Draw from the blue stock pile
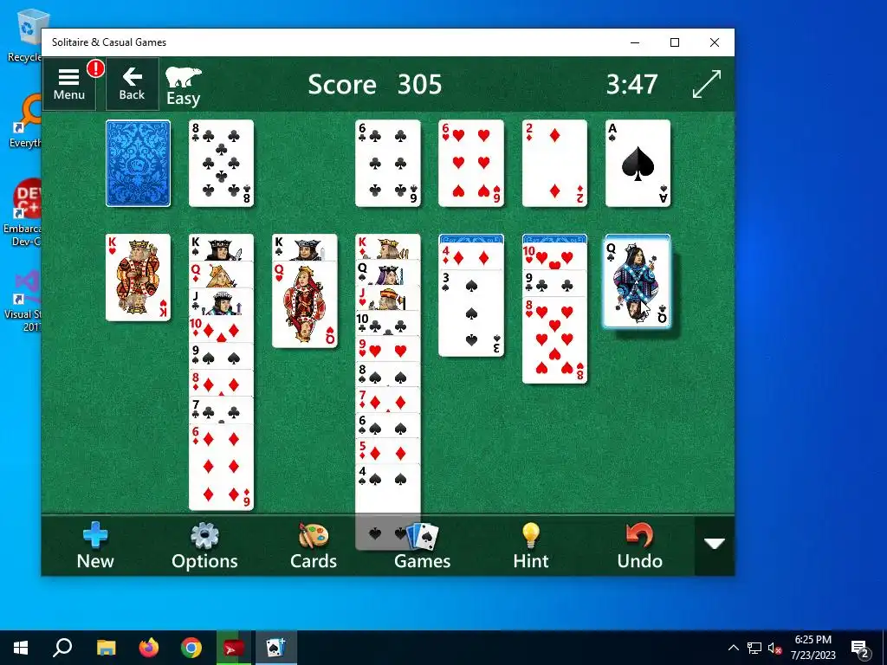This screenshot has width=887, height=665. (138, 164)
